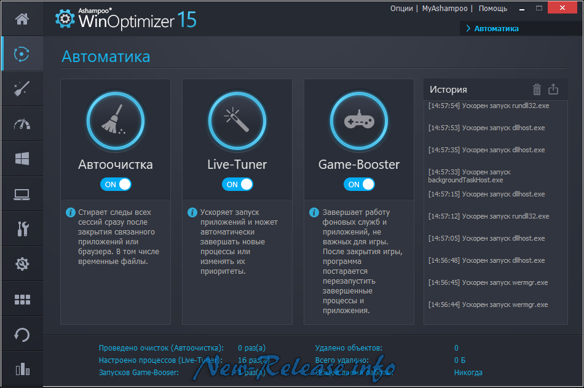Screen dimensions: 584x388
Task: Maximize the WinOptimizer window
Action: (539, 8)
